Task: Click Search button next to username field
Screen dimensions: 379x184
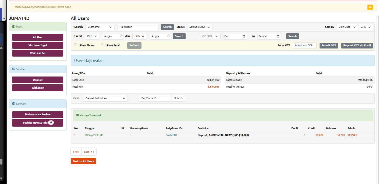Action: click(167, 27)
